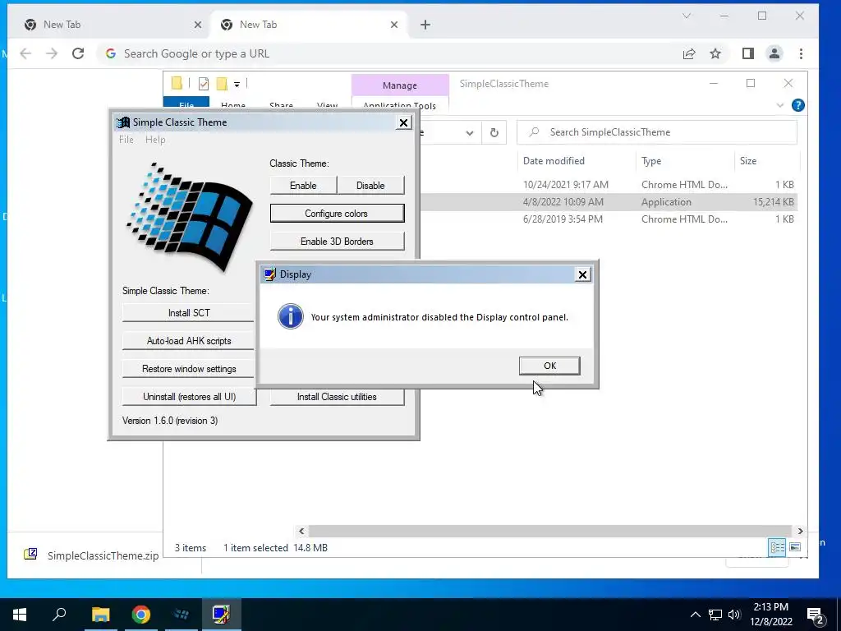Click new folder quick access icon
Screen dimensions: 841x631
222,83
